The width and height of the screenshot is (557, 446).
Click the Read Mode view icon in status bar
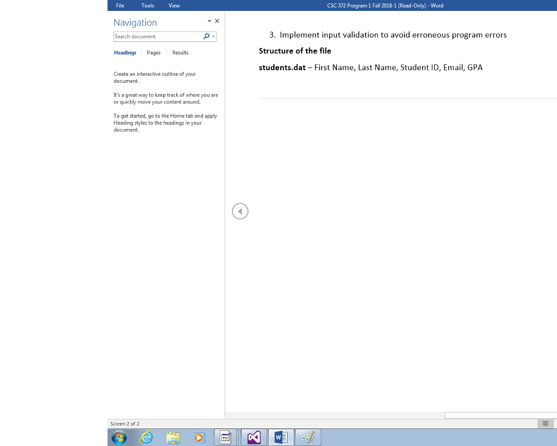pos(546,424)
